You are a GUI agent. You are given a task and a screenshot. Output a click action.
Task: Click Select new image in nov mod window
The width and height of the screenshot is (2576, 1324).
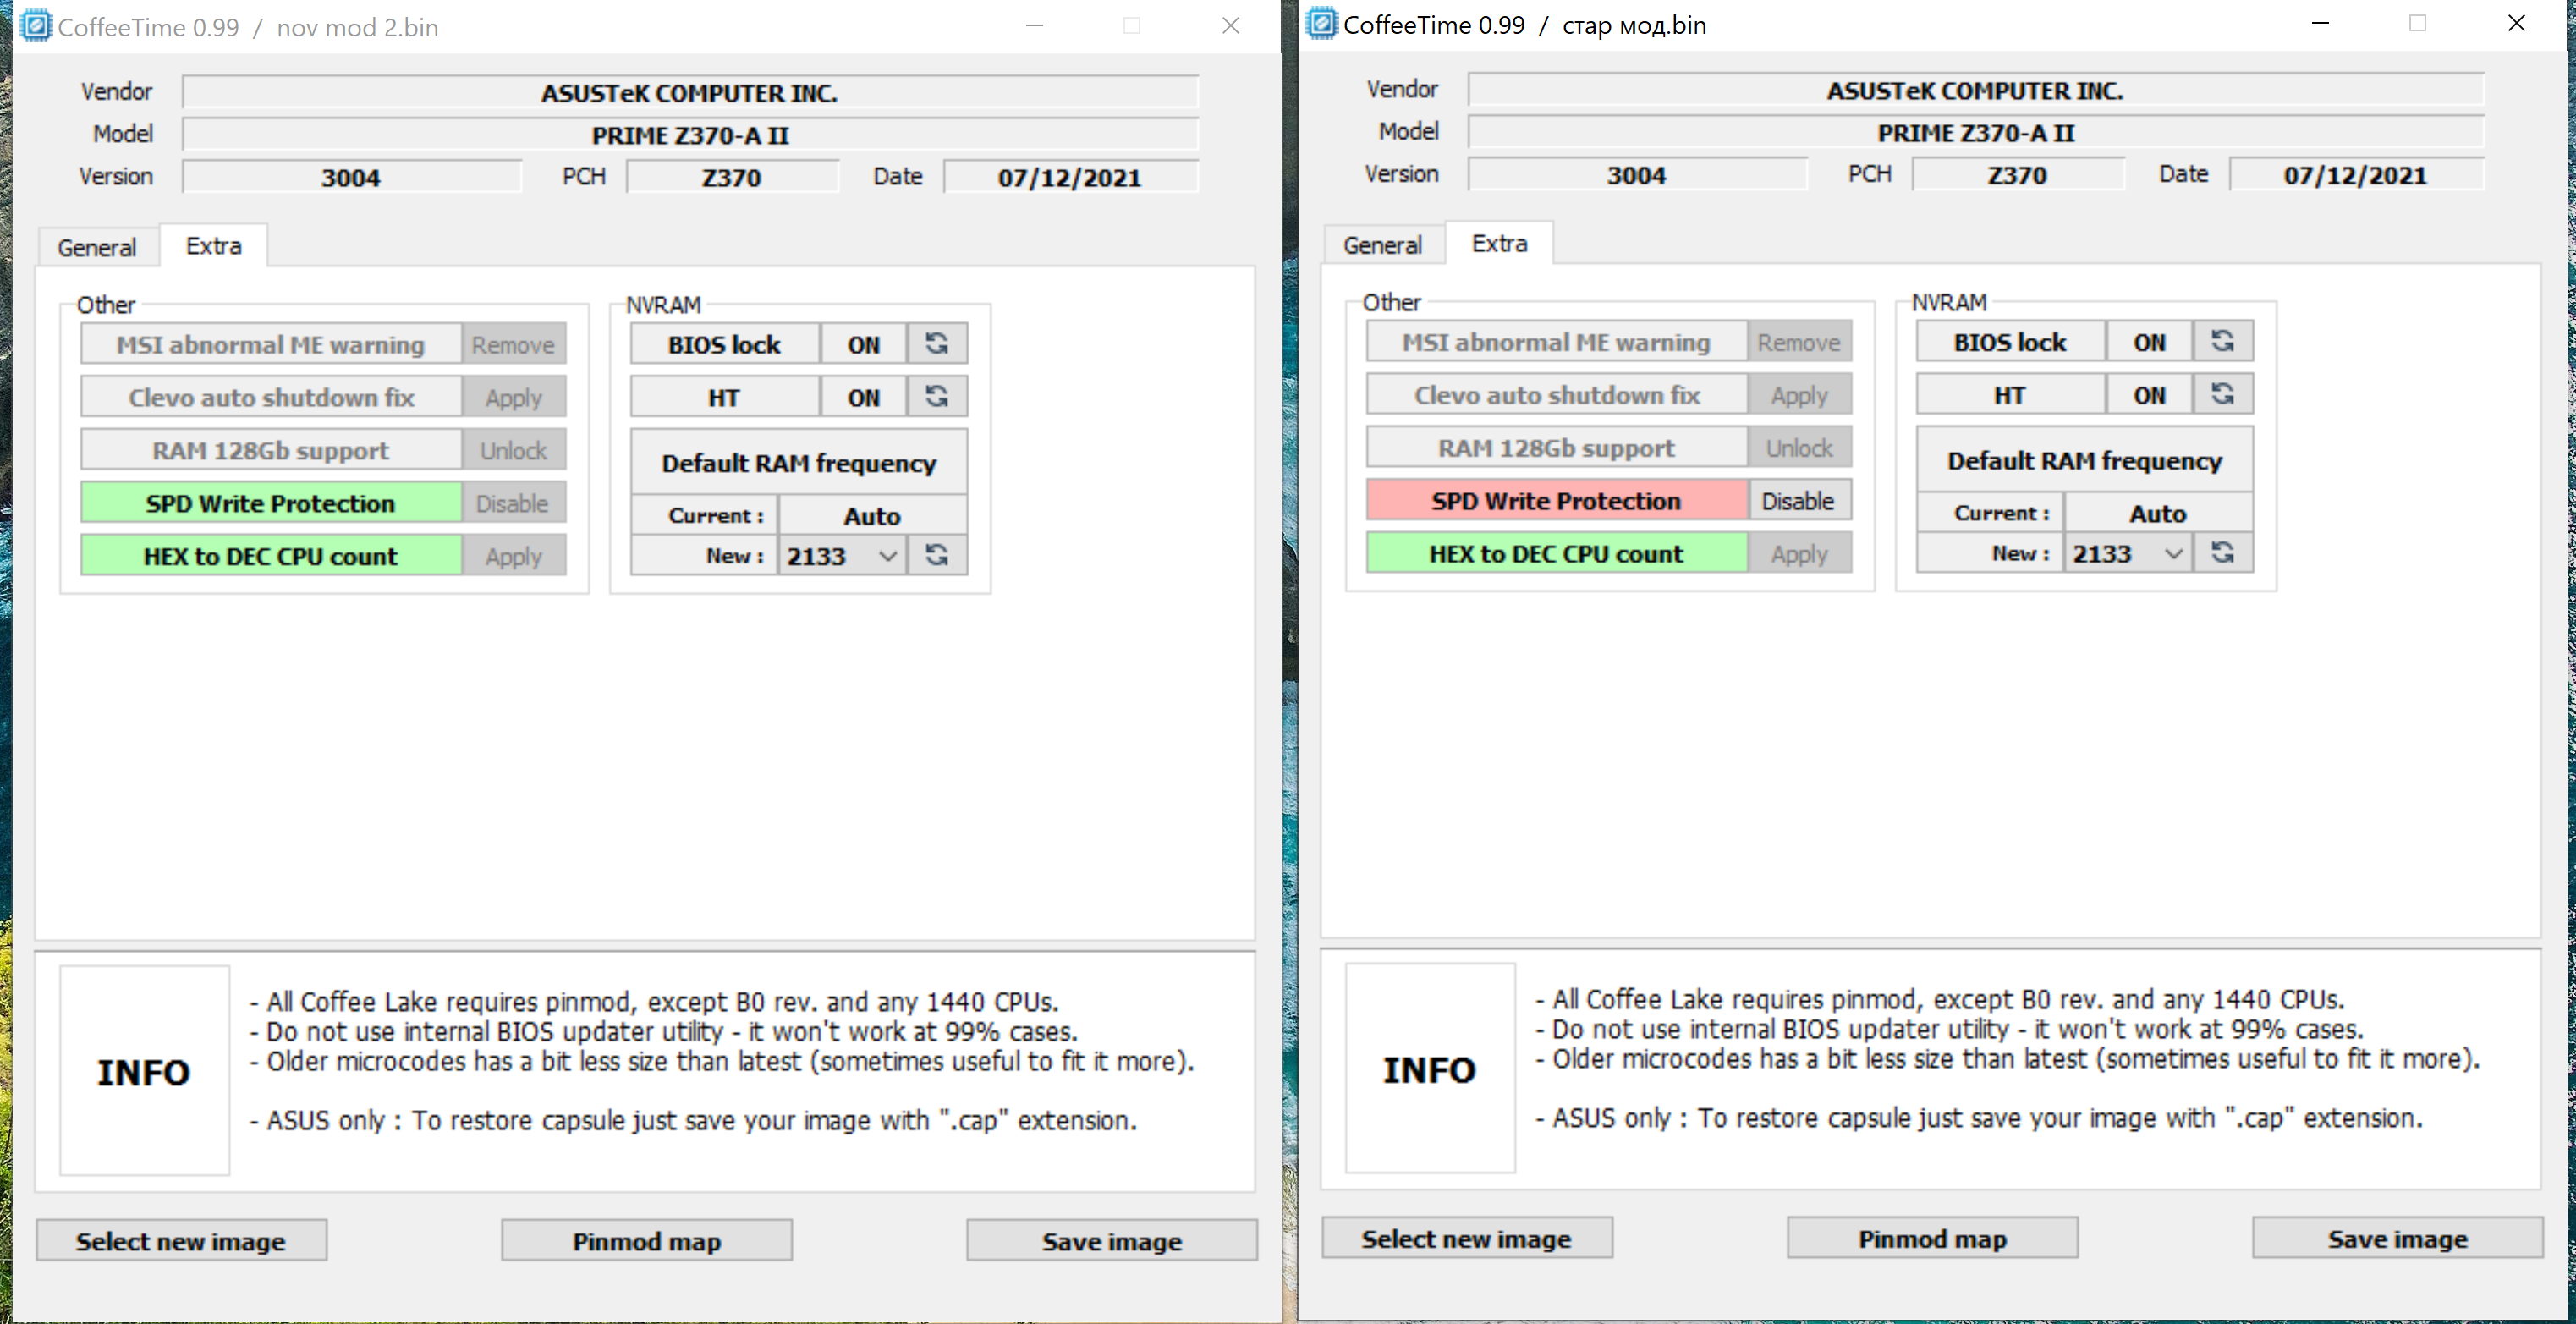coord(181,1241)
